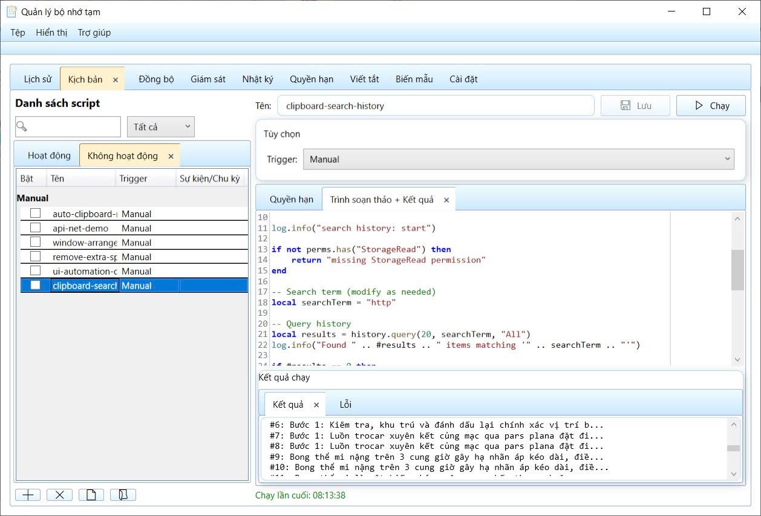761x516 pixels.
Task: Close the Trình soạn thảo + Kết quả tab
Action: click(x=446, y=200)
